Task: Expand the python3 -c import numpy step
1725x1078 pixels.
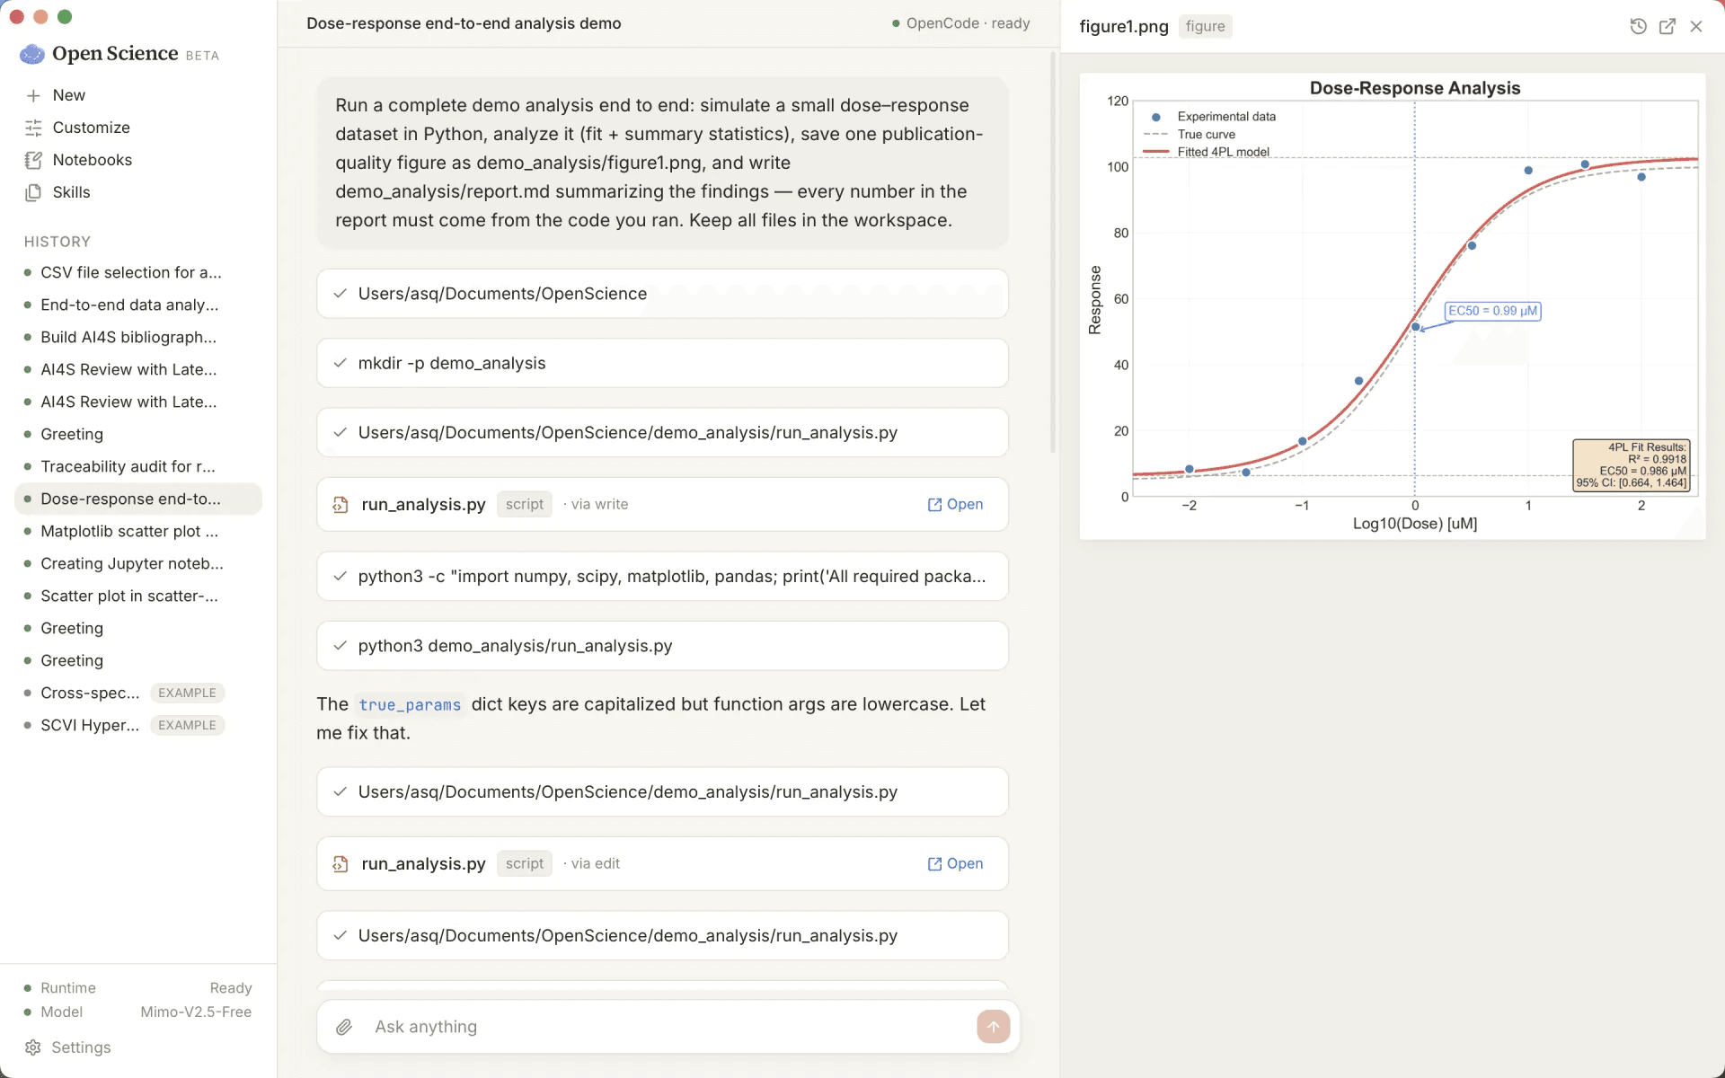Action: coord(662,577)
